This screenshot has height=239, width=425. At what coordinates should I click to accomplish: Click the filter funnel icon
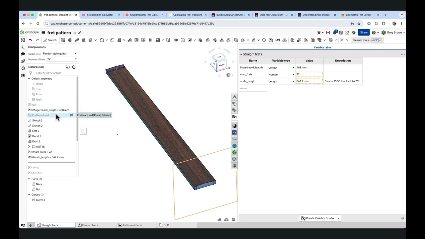click(x=31, y=73)
